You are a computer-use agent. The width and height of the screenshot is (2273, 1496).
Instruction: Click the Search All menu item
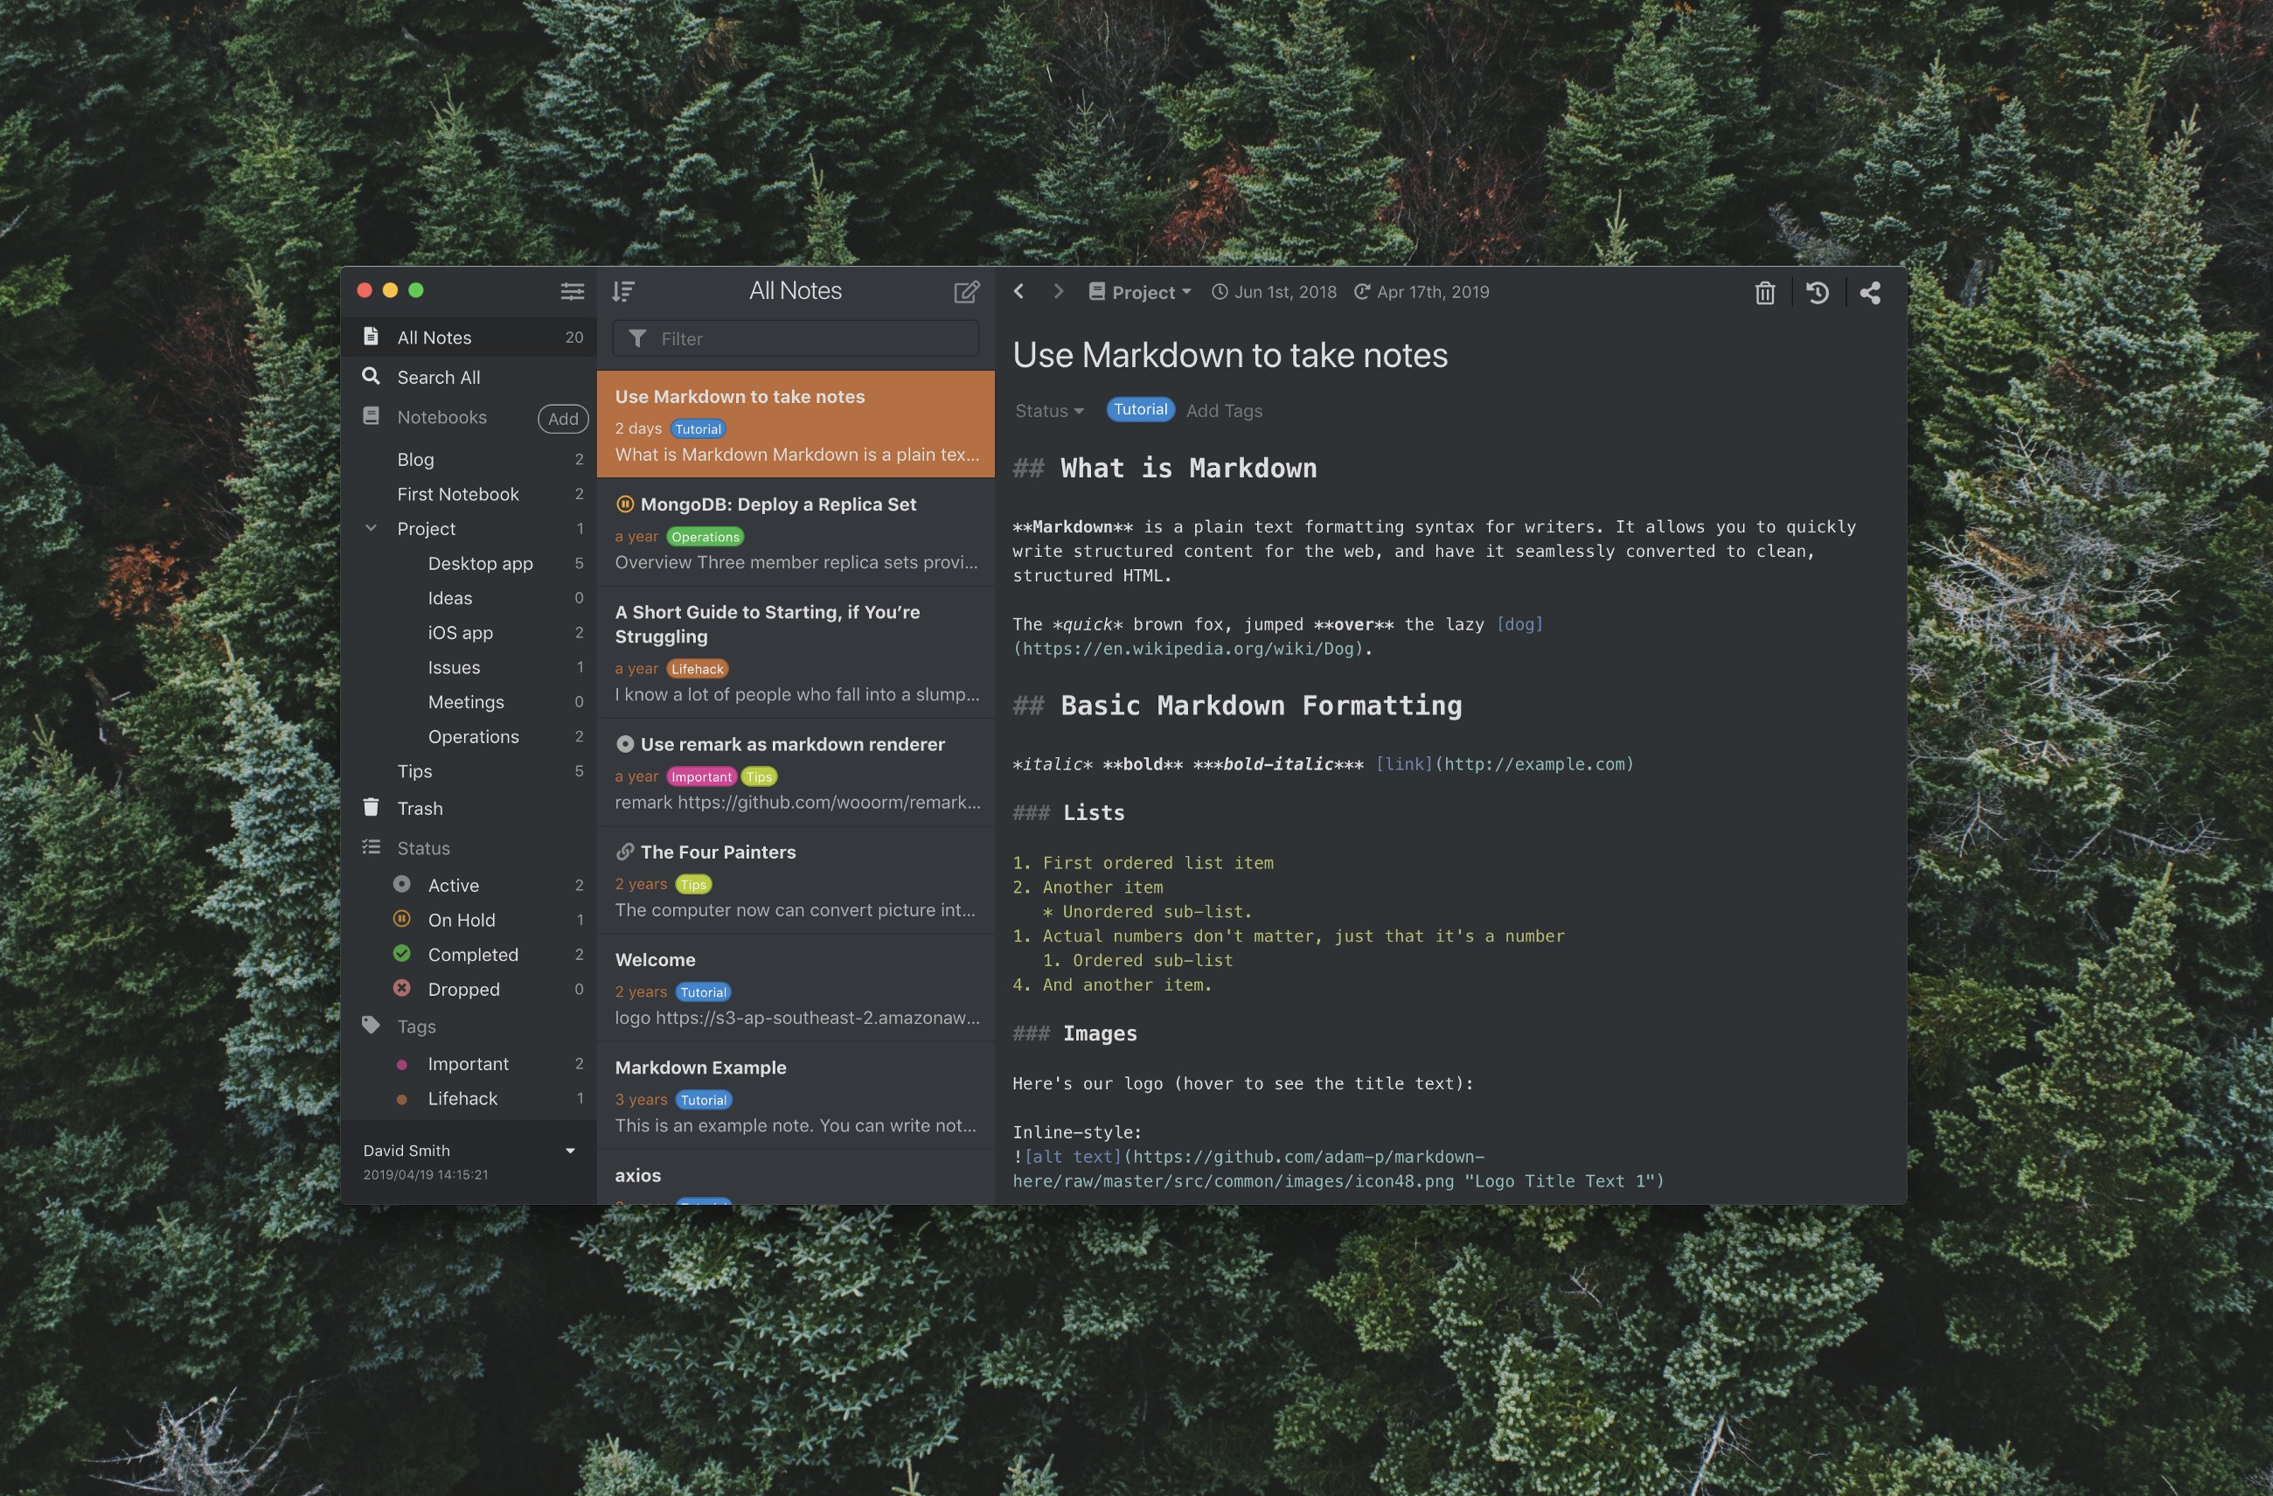click(x=439, y=376)
